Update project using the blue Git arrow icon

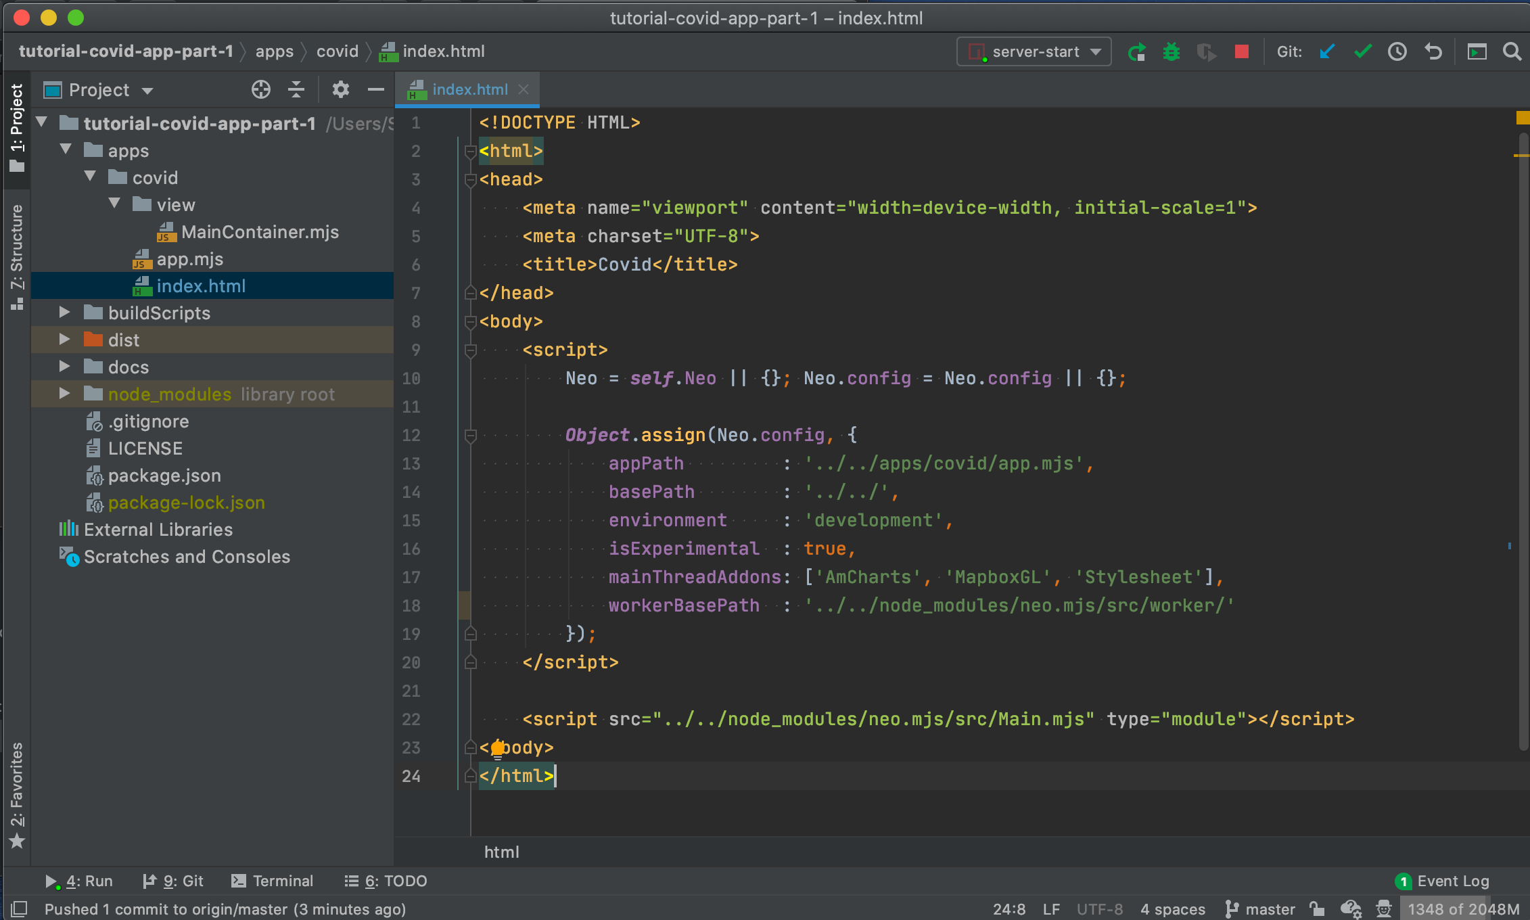click(x=1326, y=51)
